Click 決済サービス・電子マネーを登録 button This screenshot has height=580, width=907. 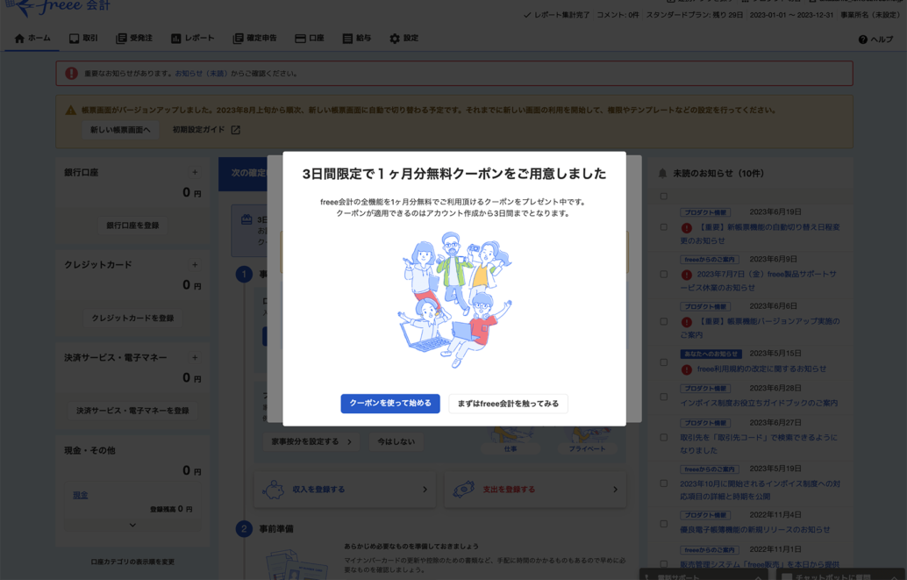tap(132, 411)
